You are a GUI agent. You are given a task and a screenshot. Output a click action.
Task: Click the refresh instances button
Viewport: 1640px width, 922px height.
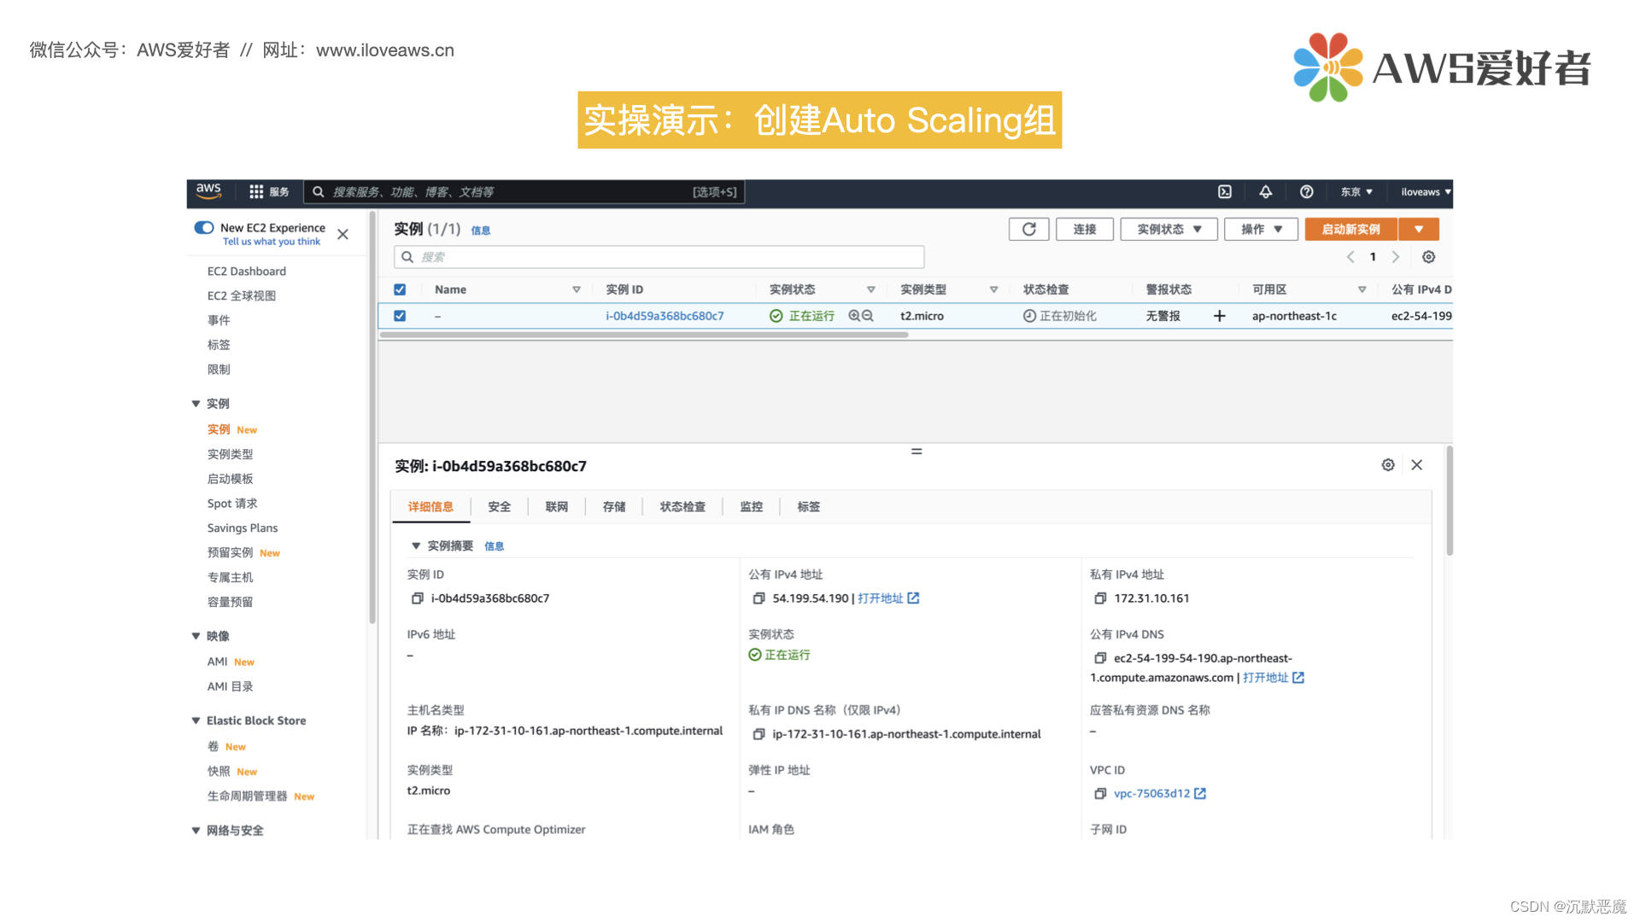tap(1029, 229)
